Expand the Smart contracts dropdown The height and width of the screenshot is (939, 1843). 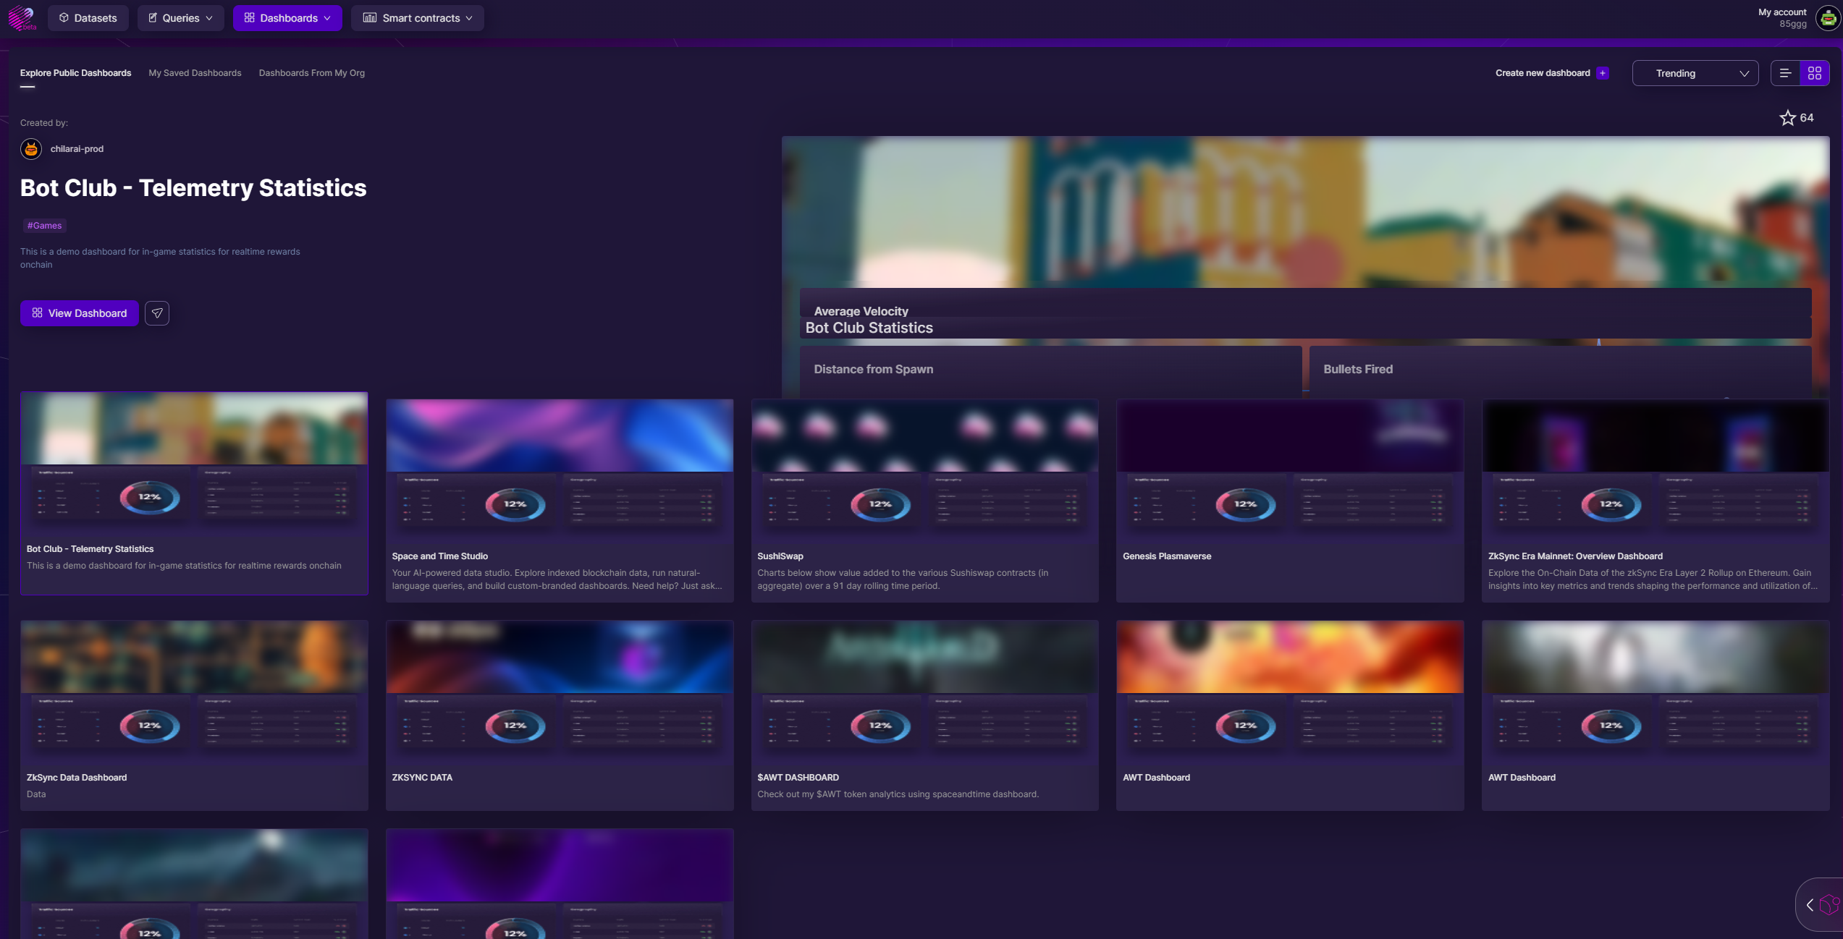click(417, 18)
